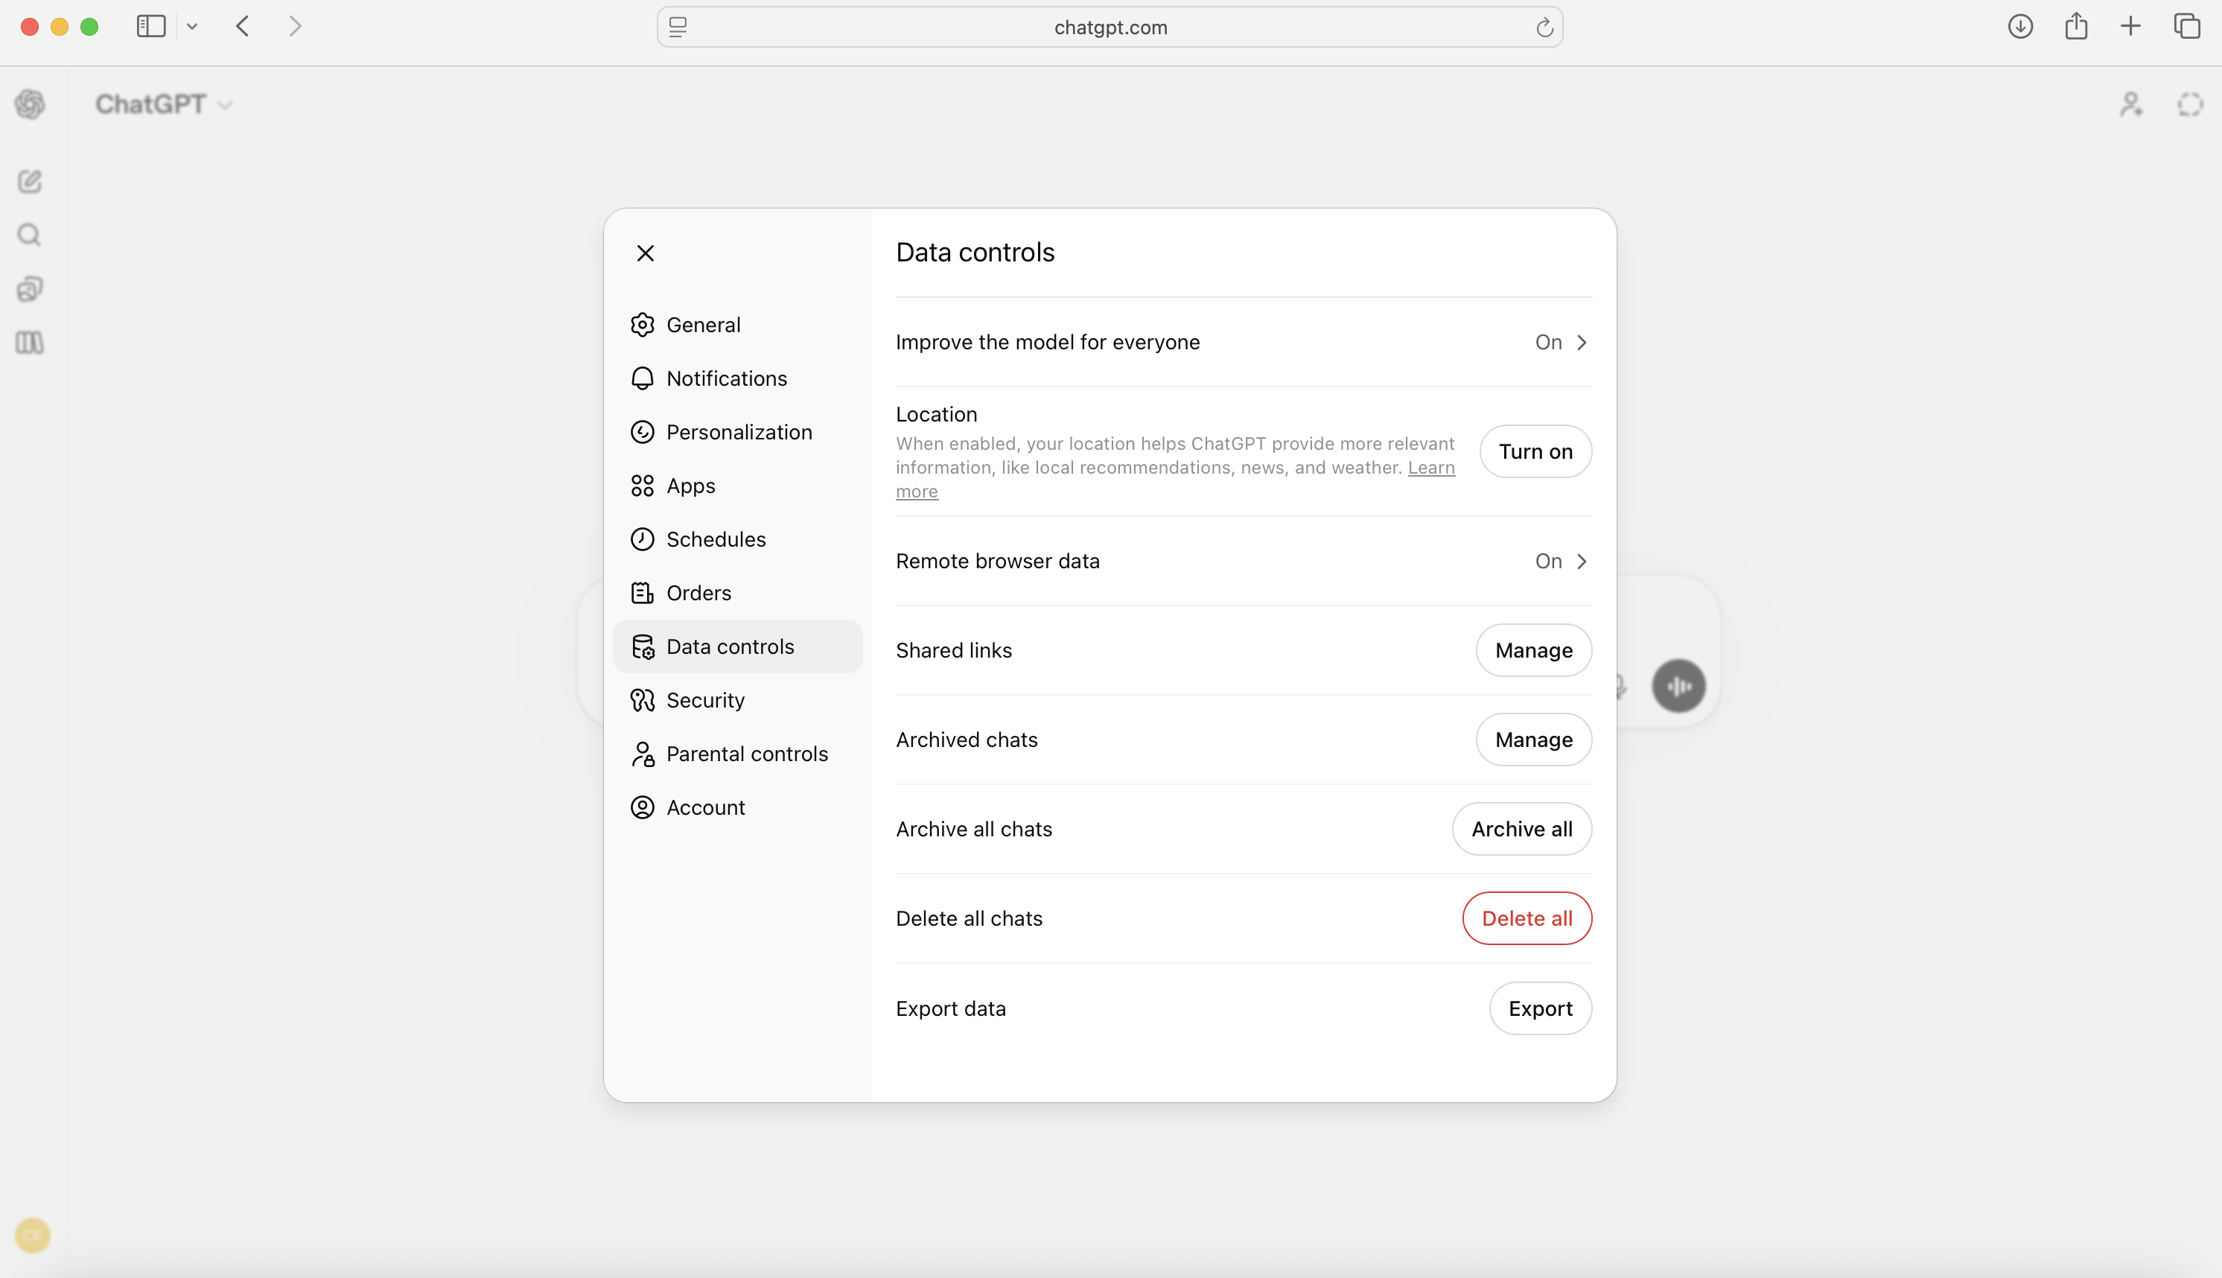Open ChatGPT model selector dropdown
2222x1278 pixels.
(163, 104)
